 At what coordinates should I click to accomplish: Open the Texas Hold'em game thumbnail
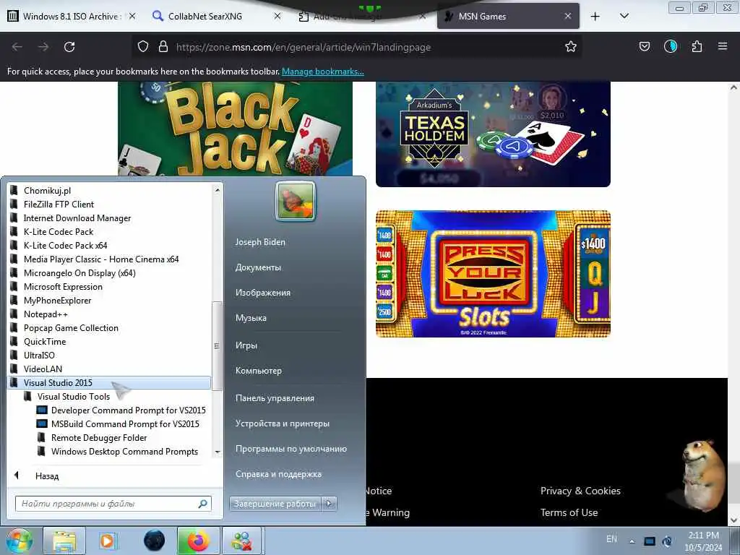493,134
